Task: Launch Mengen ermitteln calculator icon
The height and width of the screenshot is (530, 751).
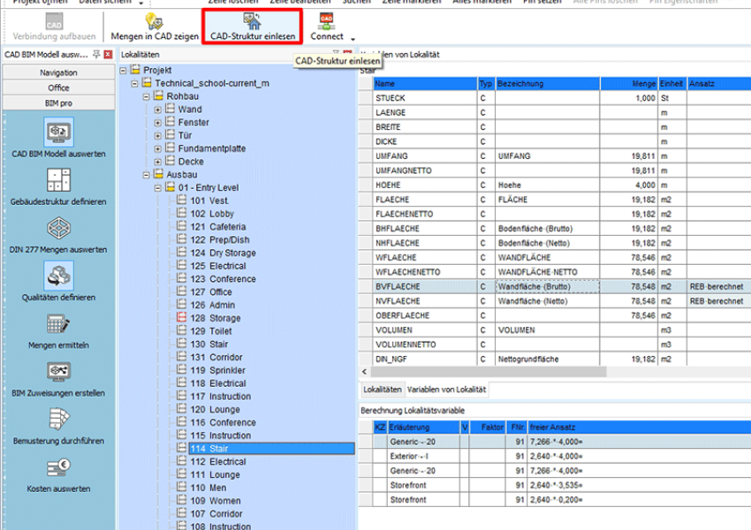Action: point(58,324)
